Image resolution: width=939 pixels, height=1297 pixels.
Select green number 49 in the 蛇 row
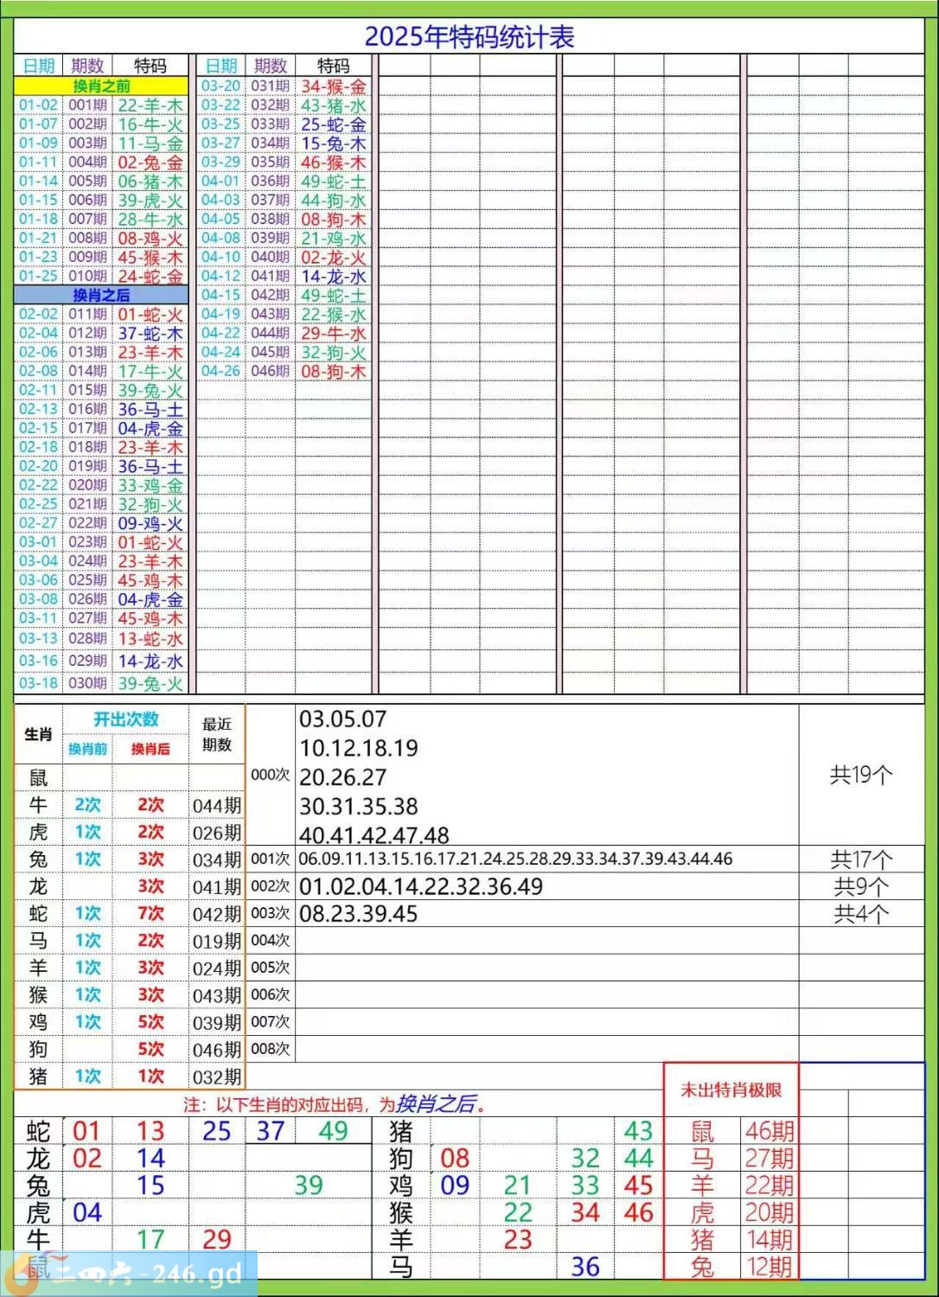pyautogui.click(x=333, y=1131)
